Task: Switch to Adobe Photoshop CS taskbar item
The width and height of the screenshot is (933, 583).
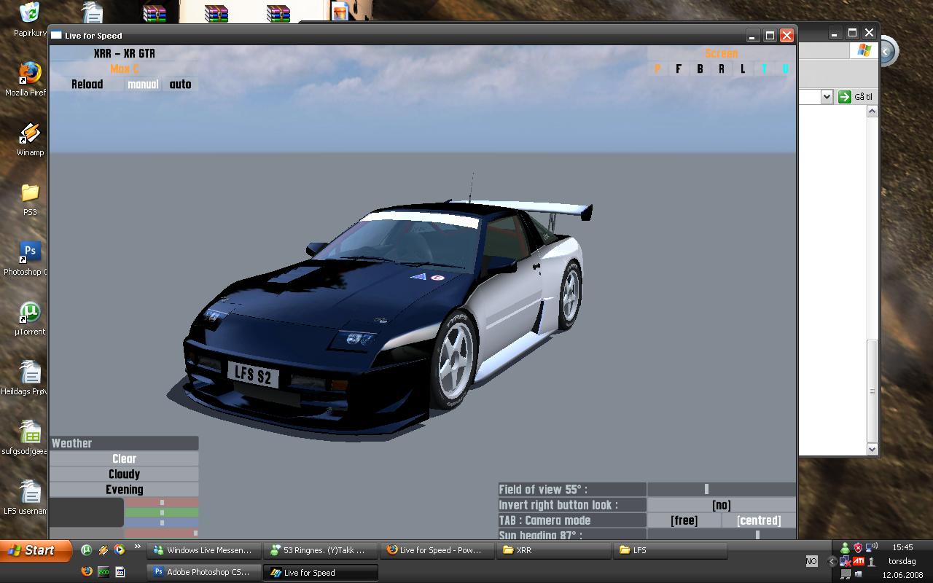Action: click(203, 572)
